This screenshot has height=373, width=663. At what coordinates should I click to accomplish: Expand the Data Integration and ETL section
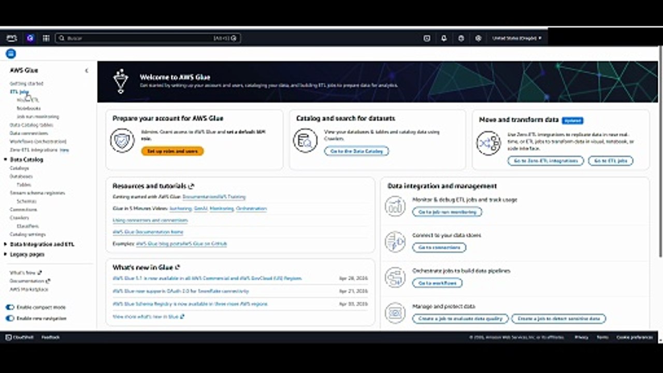[6, 244]
